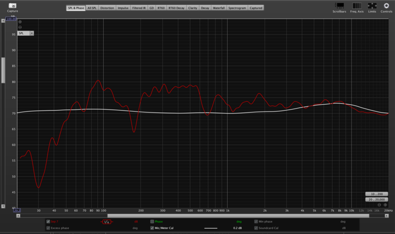Click the 100.00 upper limit field
395x234 pixels.
point(12,19)
